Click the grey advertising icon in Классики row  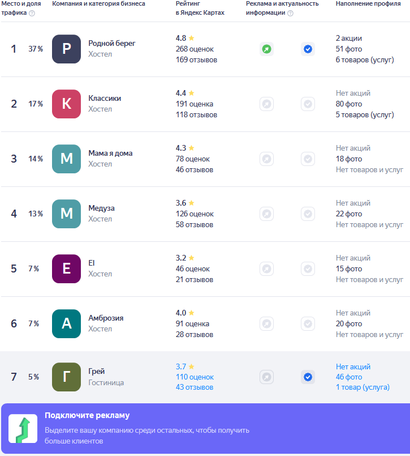pos(266,104)
